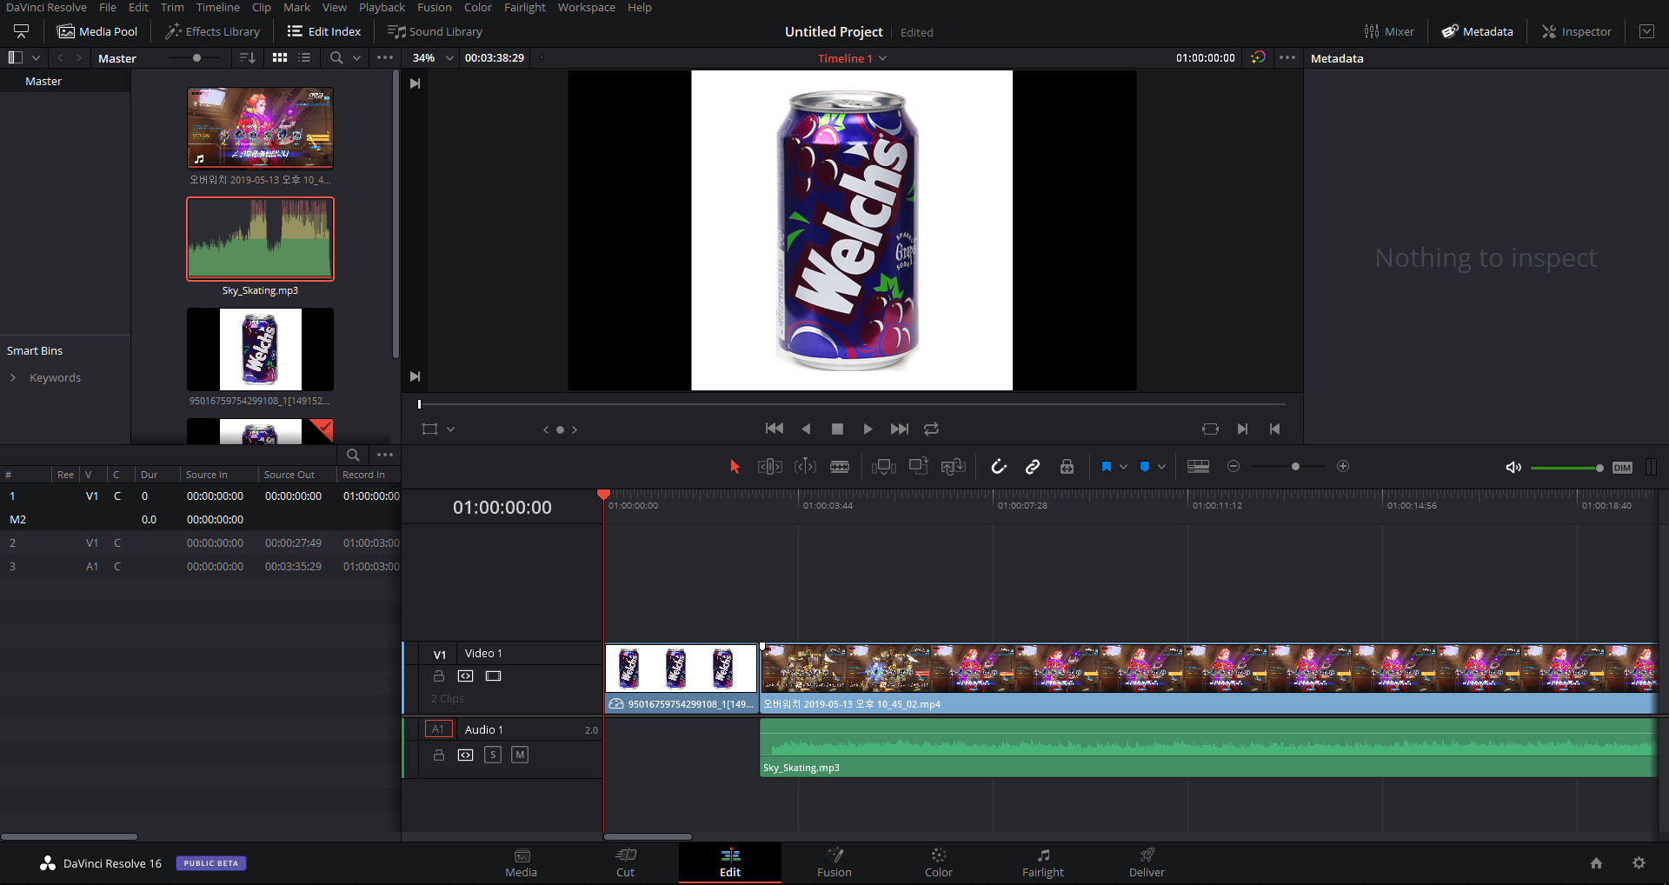This screenshot has width=1669, height=885.
Task: Open project settings gear icon
Action: click(1639, 863)
